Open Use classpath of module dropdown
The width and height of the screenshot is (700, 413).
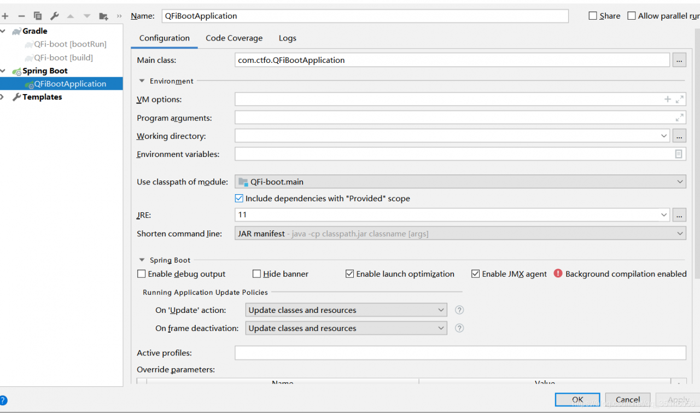pyautogui.click(x=680, y=182)
